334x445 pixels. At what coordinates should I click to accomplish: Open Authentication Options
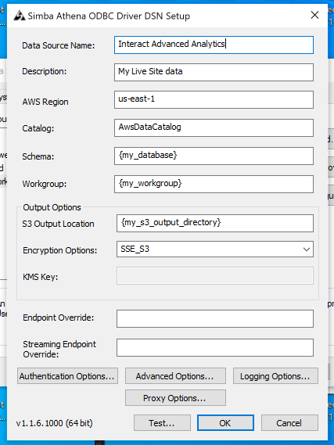coord(67,376)
